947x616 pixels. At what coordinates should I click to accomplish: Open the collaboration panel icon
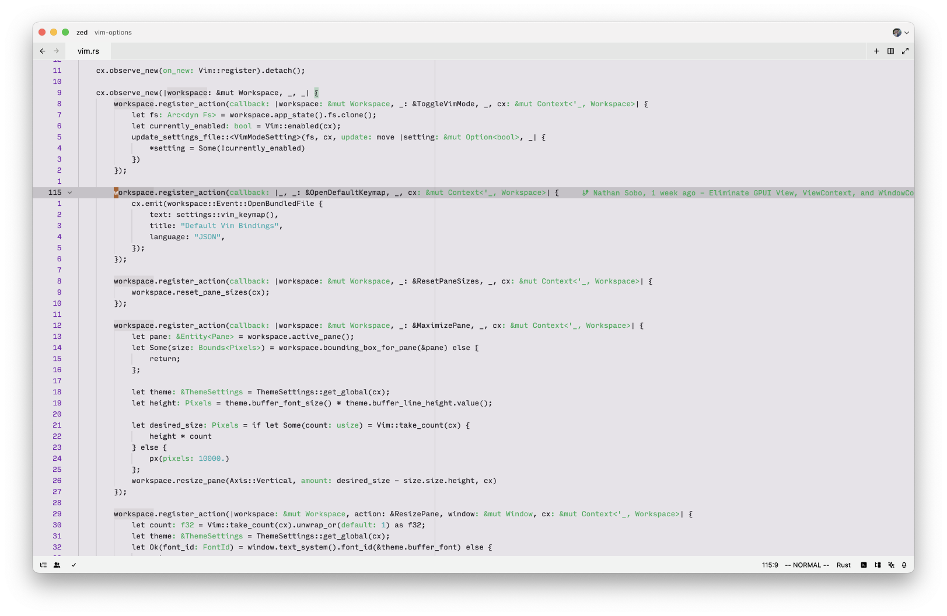click(x=57, y=565)
